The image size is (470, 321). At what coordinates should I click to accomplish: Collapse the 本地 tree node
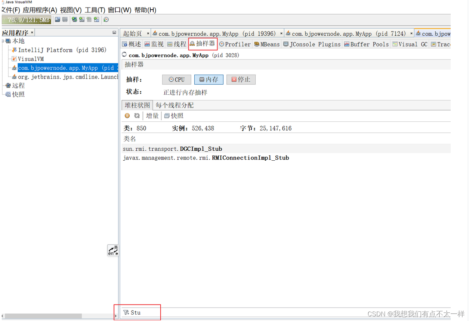click(x=3, y=41)
